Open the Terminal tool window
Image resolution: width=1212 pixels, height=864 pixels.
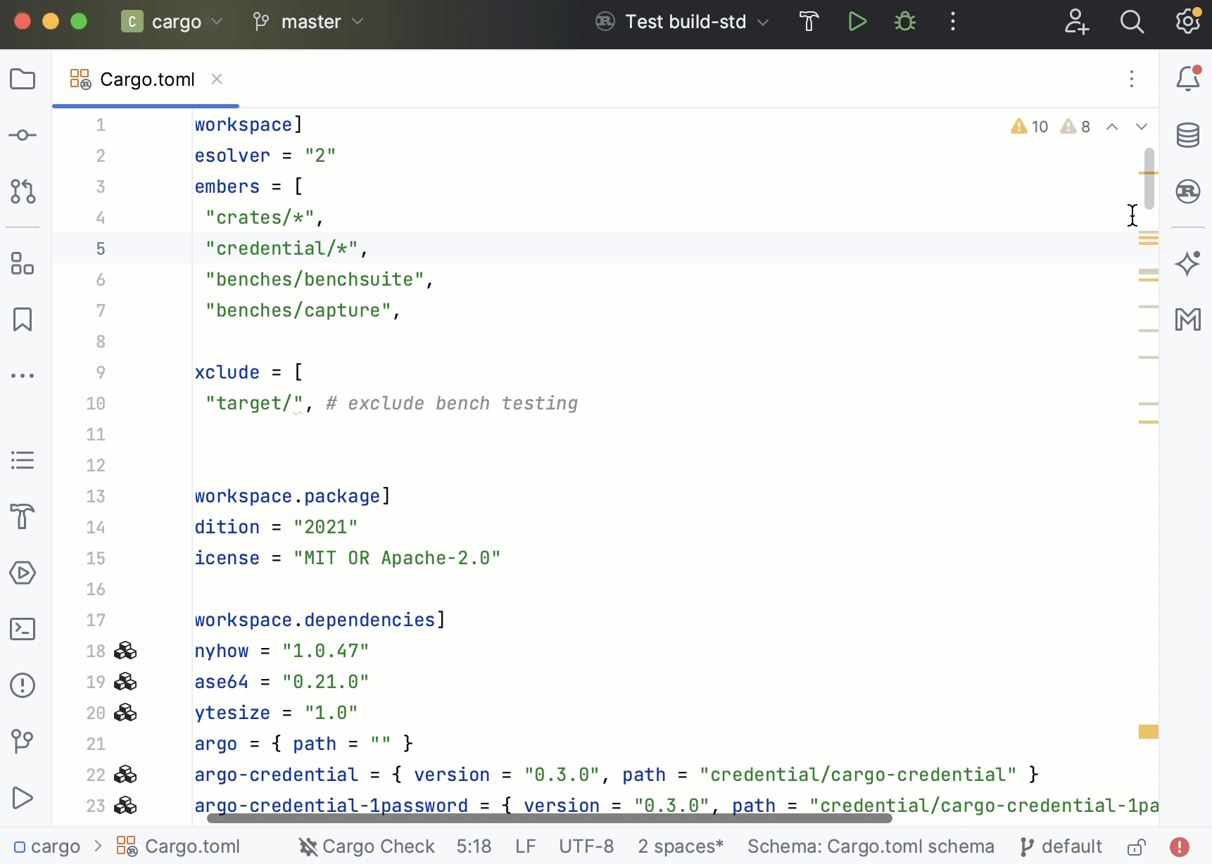click(23, 630)
